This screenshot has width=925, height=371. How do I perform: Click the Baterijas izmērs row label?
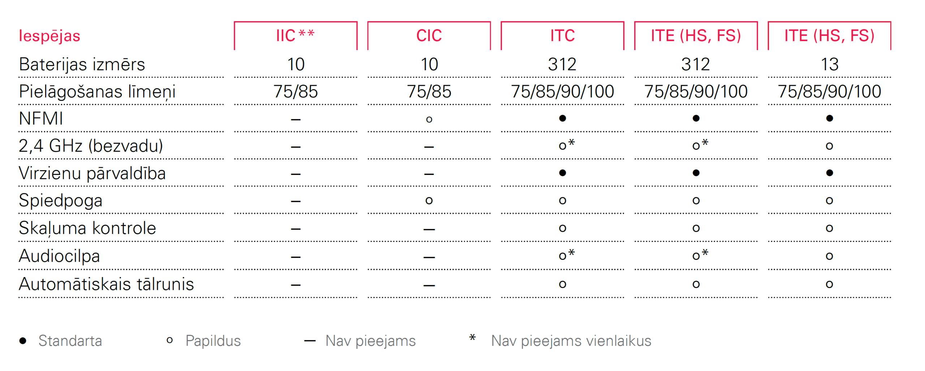pos(82,65)
